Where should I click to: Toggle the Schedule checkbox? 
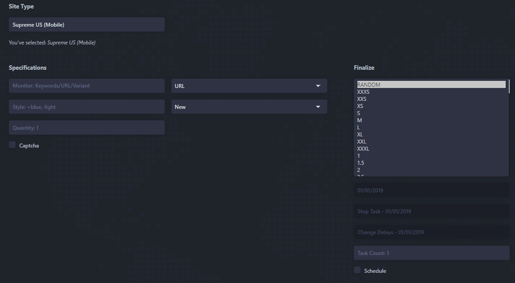[357, 270]
